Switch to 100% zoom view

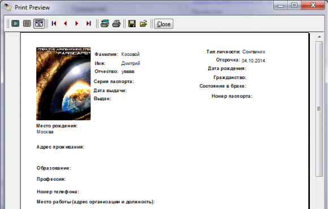tap(27, 23)
